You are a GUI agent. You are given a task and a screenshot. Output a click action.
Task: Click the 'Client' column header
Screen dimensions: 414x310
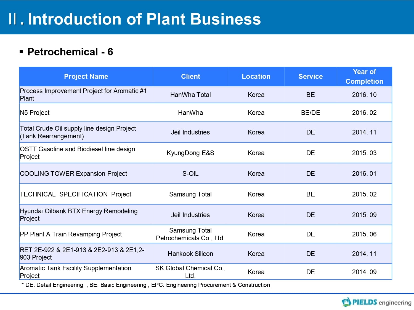(190, 76)
